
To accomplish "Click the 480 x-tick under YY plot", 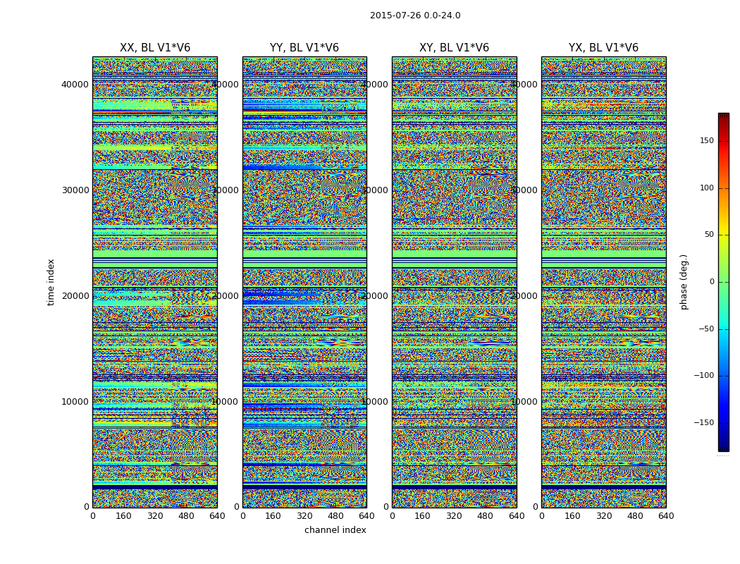I will coord(335,516).
